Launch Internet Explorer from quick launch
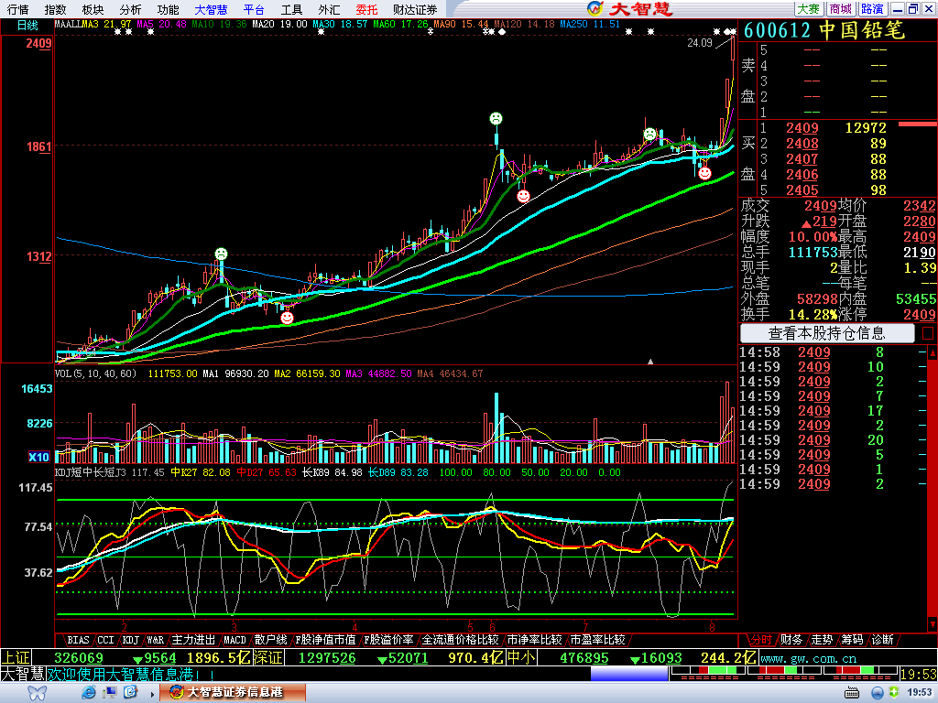This screenshot has width=938, height=703. tap(89, 693)
